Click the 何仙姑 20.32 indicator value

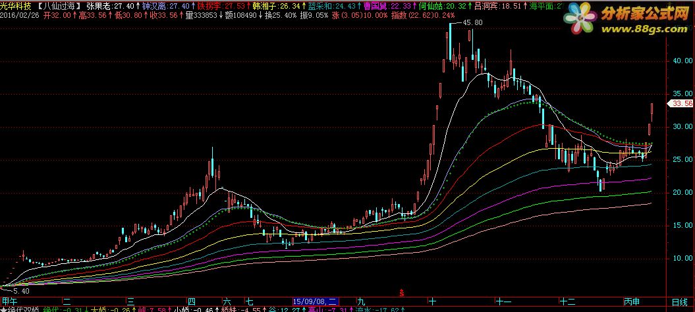[445, 6]
